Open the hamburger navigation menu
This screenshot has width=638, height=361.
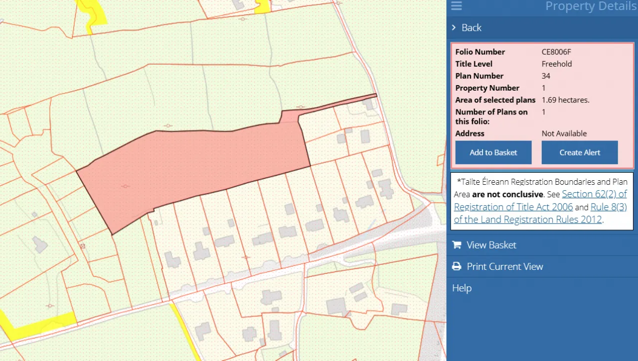pyautogui.click(x=456, y=6)
